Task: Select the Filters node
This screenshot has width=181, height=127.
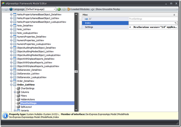Action: (24, 96)
